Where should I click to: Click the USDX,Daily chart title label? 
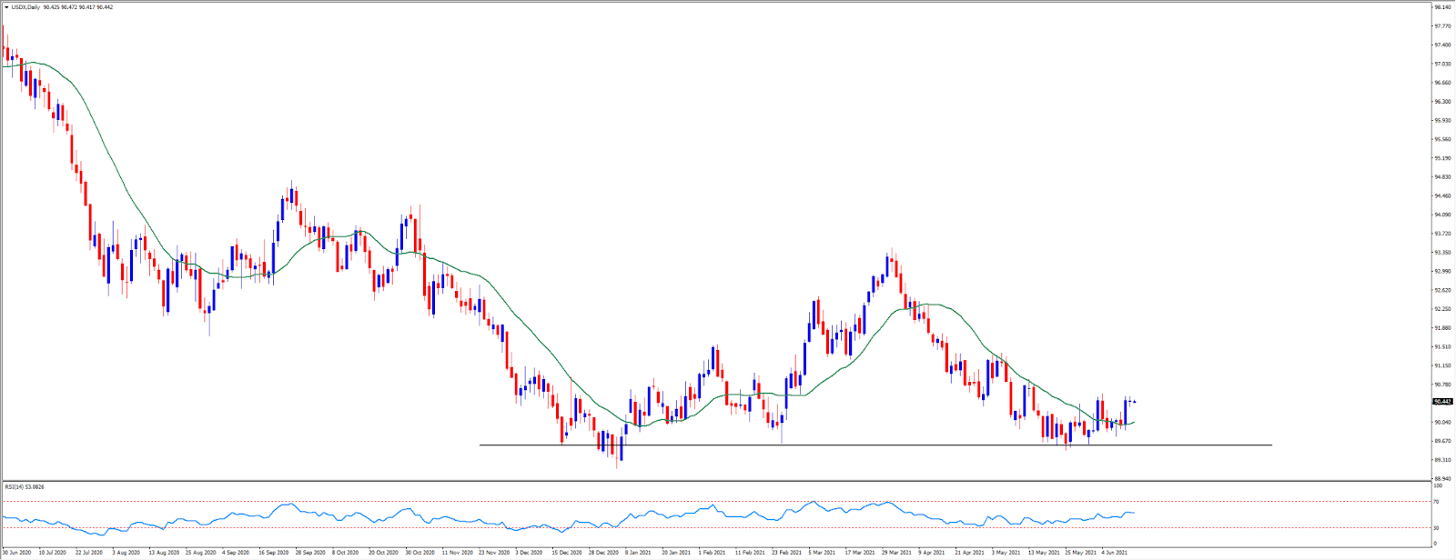click(26, 6)
